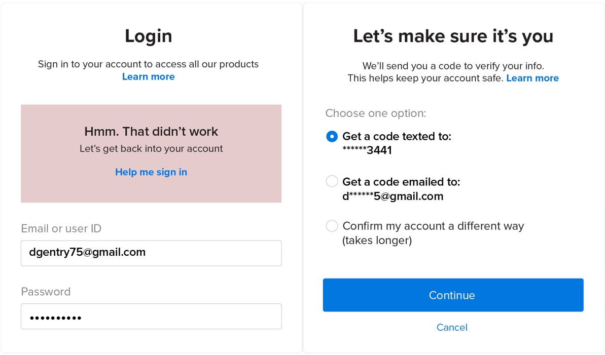Click the 'Login' heading
605x355 pixels.
(148, 36)
